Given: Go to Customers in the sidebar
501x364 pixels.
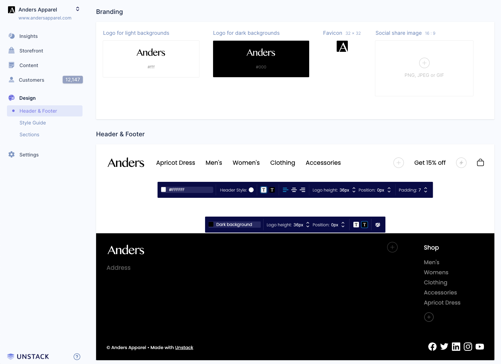Looking at the screenshot, I should click(32, 80).
